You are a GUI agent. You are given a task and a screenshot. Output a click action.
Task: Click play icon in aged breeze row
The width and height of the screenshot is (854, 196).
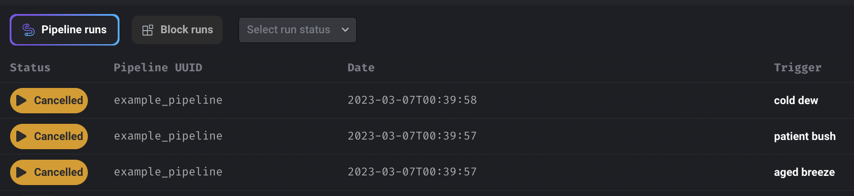tap(21, 172)
